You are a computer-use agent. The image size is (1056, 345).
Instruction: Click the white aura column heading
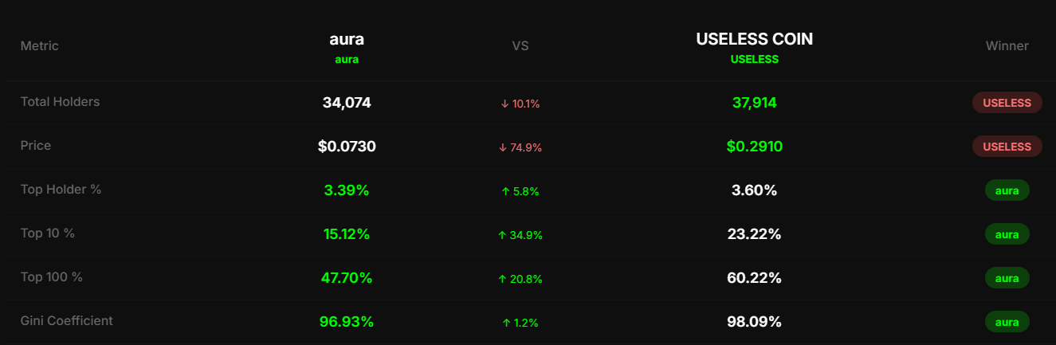pos(347,39)
